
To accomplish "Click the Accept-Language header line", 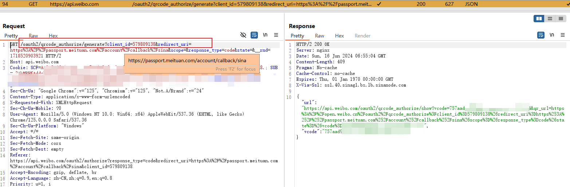I will tap(61, 178).
